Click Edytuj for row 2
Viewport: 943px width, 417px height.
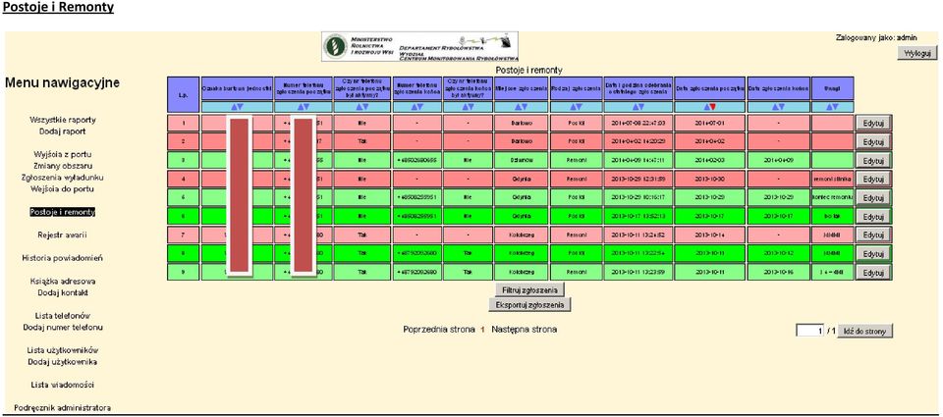(873, 142)
